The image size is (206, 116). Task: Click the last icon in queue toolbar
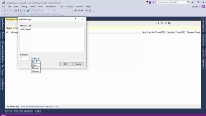169,23
